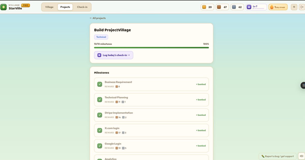Open Report a bug / get support
Screen dimensions: 305x160
tap(278, 156)
